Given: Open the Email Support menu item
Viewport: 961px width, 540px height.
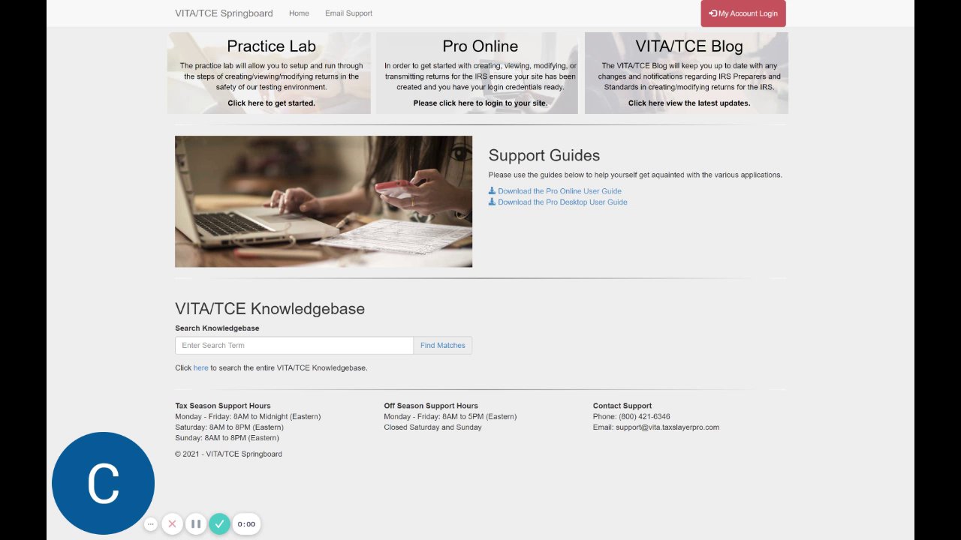Looking at the screenshot, I should click(348, 13).
